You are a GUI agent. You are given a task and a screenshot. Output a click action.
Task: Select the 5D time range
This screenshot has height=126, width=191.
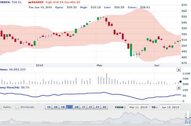56,107
